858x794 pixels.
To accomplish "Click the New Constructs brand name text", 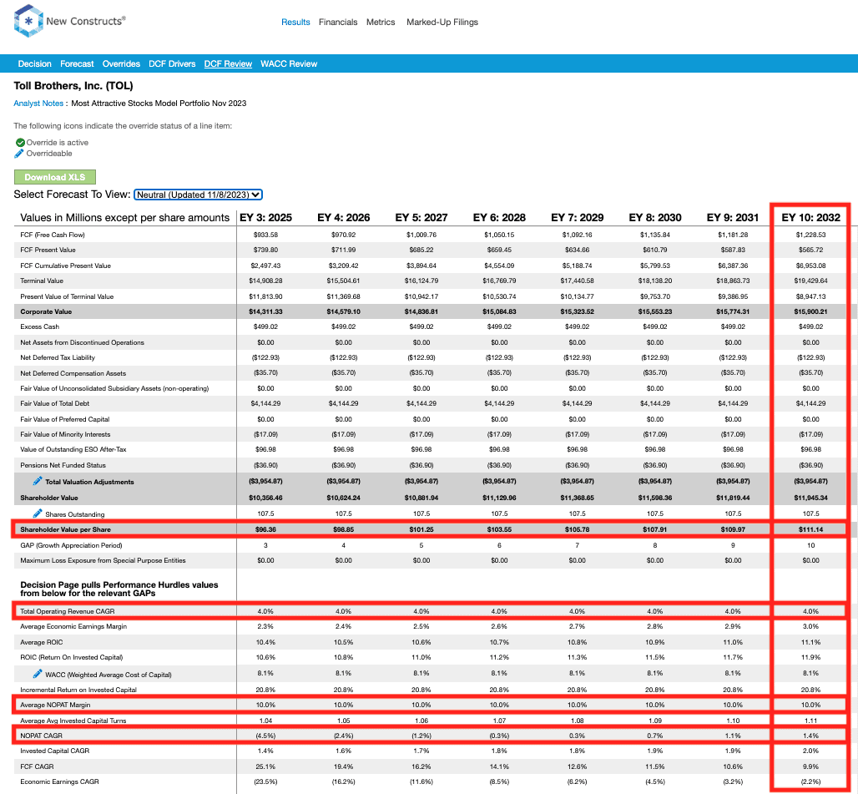I will pos(86,21).
